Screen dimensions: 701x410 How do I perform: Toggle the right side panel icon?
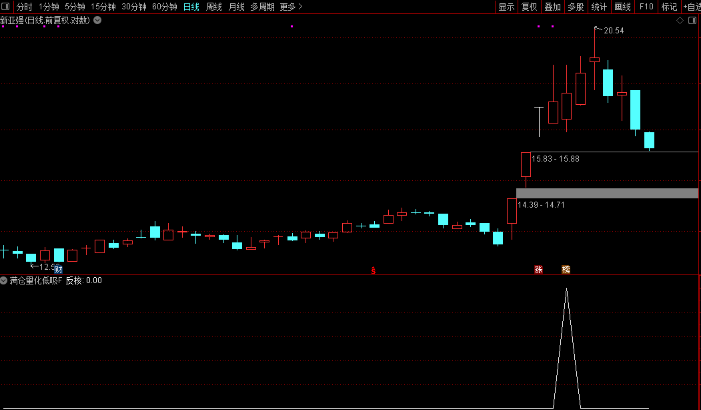(692, 21)
